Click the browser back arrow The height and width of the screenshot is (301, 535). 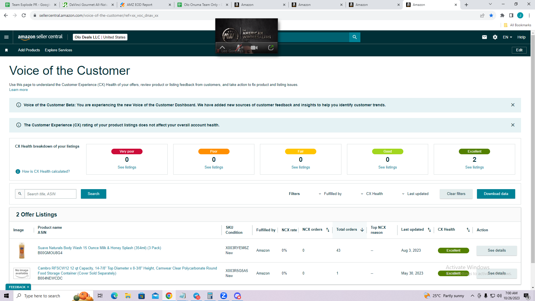pos(6,15)
